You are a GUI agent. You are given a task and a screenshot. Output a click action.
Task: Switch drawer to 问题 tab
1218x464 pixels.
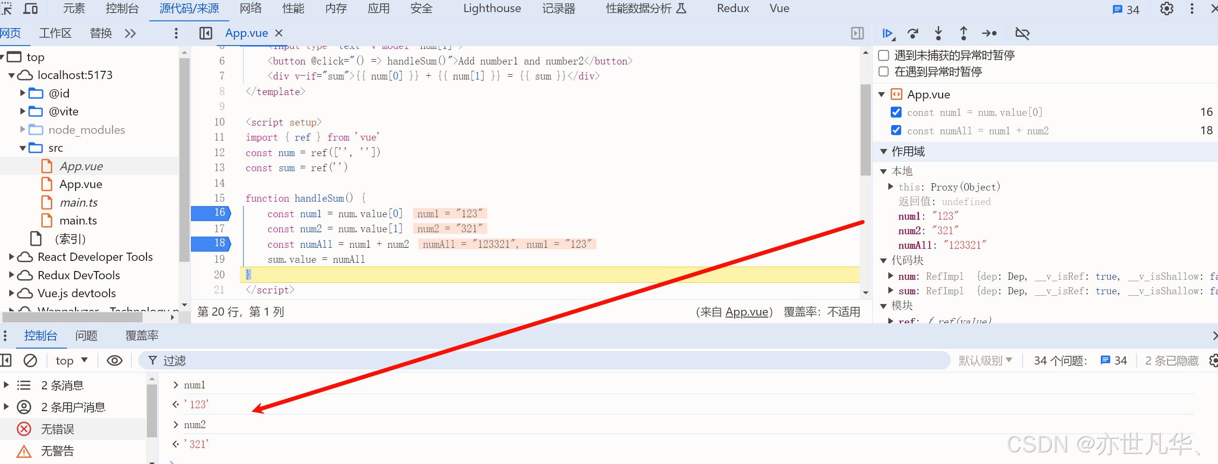pos(86,336)
